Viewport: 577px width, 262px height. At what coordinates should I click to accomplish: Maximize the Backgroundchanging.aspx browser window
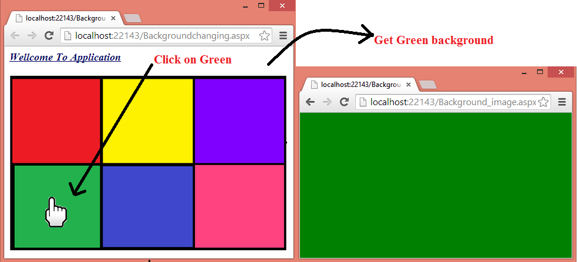(x=261, y=5)
